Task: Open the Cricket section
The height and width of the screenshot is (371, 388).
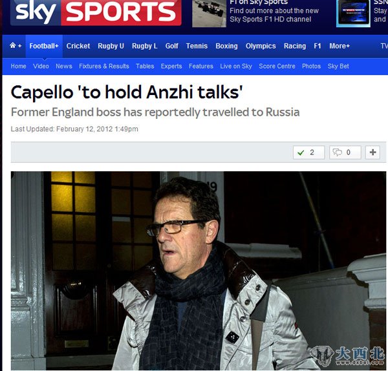Action: coord(78,46)
